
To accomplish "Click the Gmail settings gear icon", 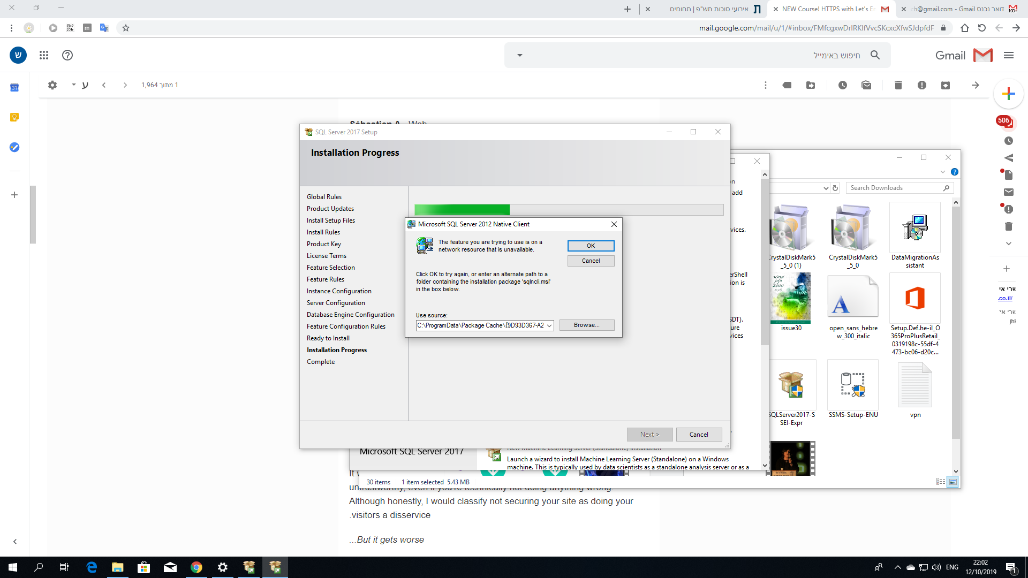I will click(x=52, y=85).
